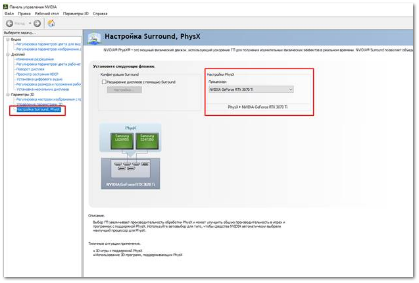Viewport: 419px width, 283px height.
Task: Click the greyed 'Настройка...' Surround button
Action: coord(124,90)
